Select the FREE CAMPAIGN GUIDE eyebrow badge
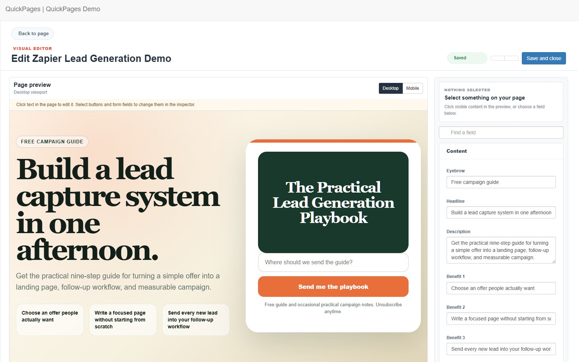 52,142
